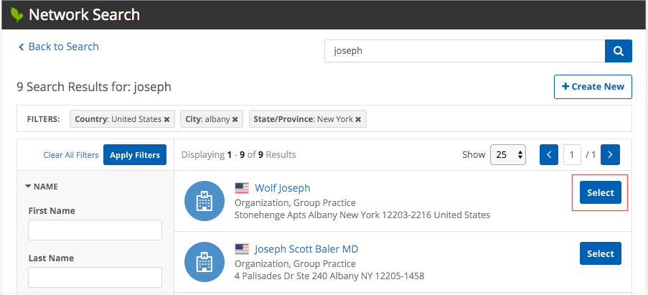Click into the First Name field
Viewport: 648px width, 295px height.
click(x=95, y=230)
